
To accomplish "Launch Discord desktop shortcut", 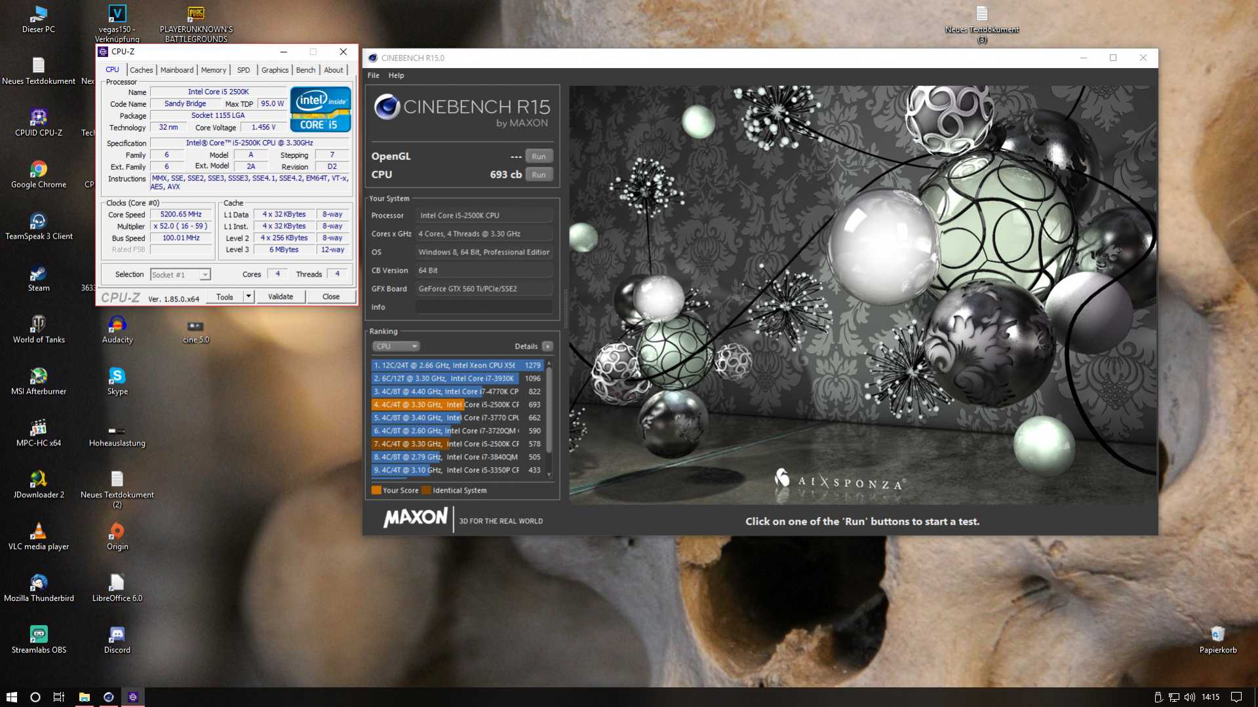I will pyautogui.click(x=117, y=640).
